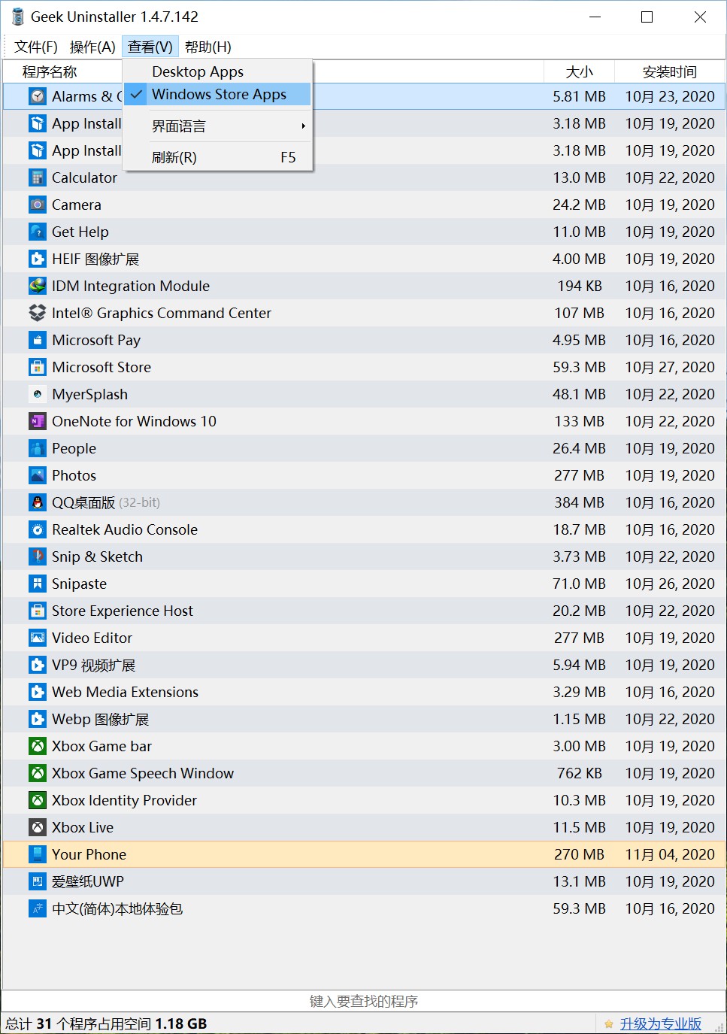Viewport: 727px width, 1034px height.
Task: Select the Xbox Game bar icon
Action: (x=38, y=746)
